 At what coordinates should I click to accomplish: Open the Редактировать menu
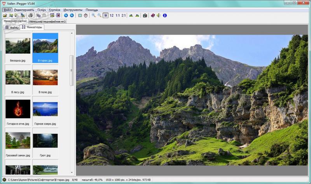tap(24, 10)
